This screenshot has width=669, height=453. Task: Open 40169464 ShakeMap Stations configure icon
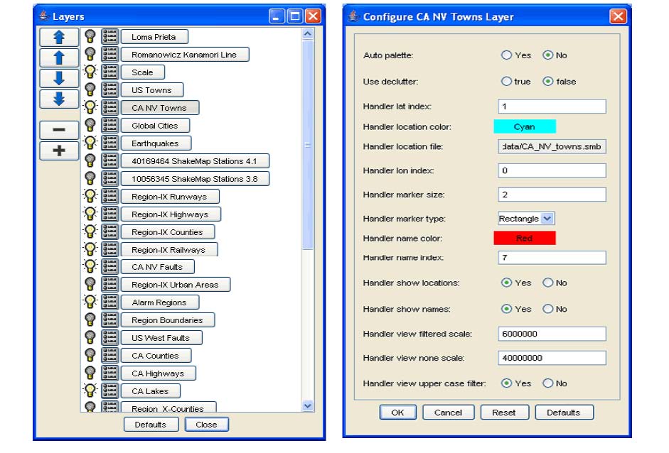click(109, 160)
